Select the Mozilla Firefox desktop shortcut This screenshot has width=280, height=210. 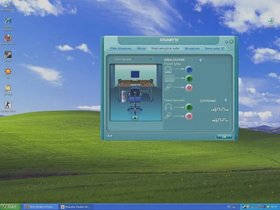pos(8,40)
